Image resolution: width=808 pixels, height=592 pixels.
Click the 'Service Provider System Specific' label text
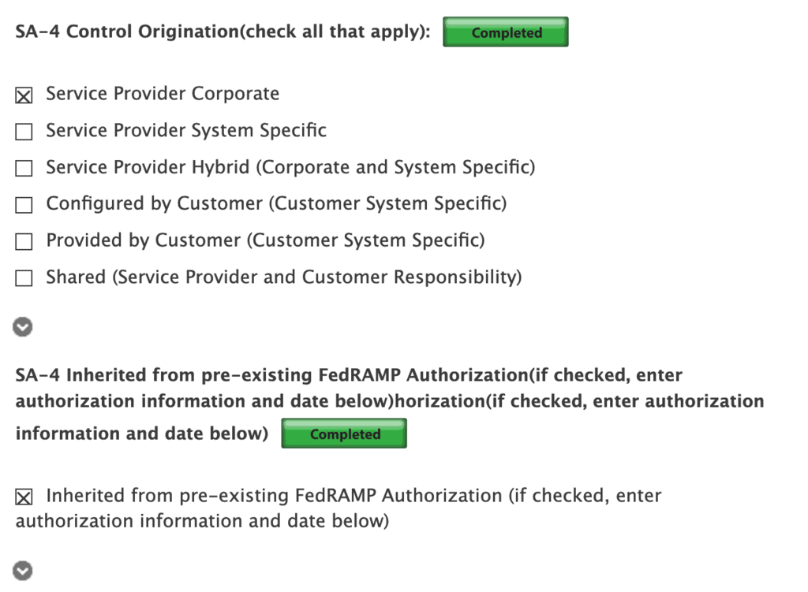[186, 130]
